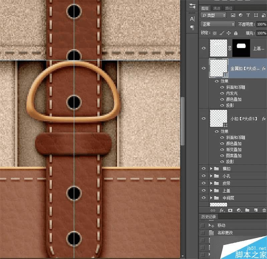
Task: Hide the 皮带 group with eye icon
Action: (x=204, y=183)
